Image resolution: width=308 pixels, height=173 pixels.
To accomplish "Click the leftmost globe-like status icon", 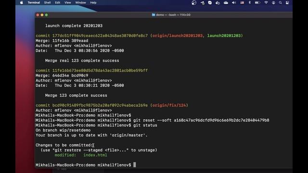I will click(x=194, y=2).
